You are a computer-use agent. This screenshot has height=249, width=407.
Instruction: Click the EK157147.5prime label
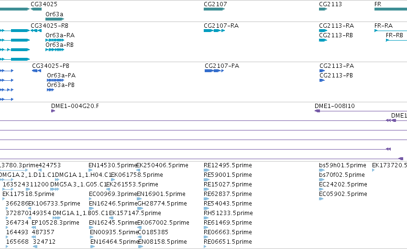click(x=135, y=213)
